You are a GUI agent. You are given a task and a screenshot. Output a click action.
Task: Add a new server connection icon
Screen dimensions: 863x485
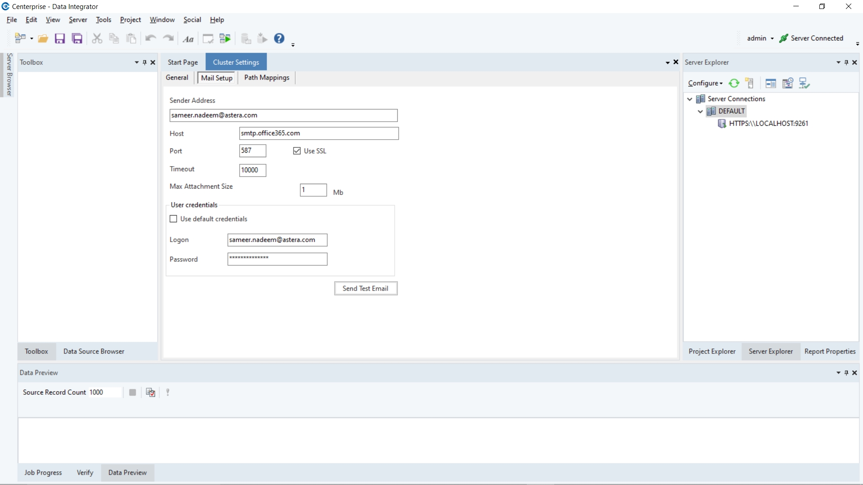pos(749,83)
